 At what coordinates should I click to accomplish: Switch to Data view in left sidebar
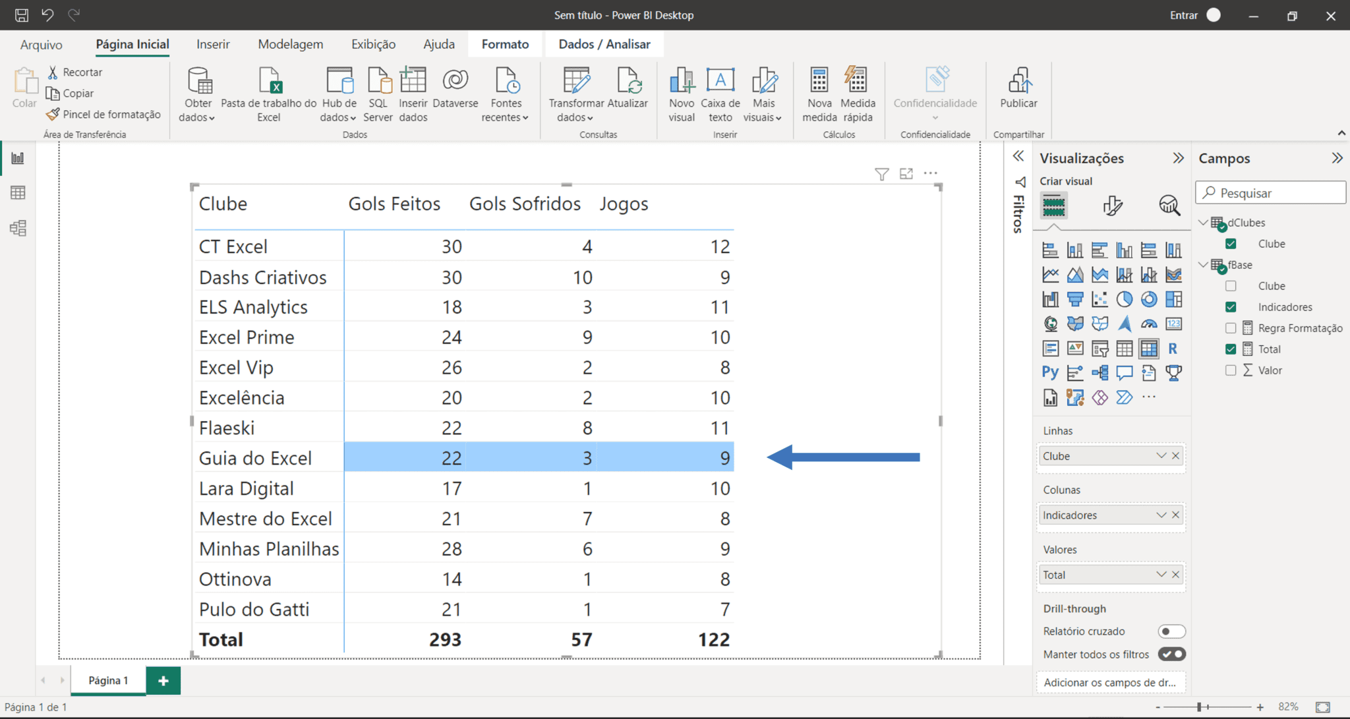tap(18, 193)
